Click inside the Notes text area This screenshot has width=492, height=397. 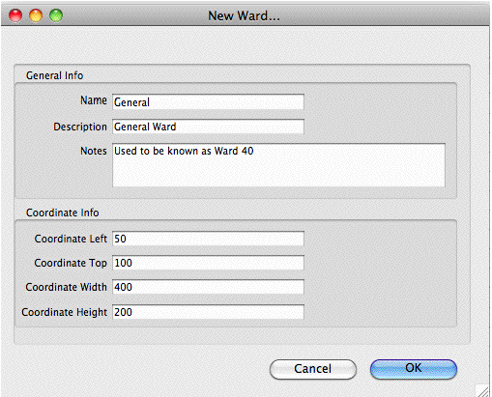278,165
